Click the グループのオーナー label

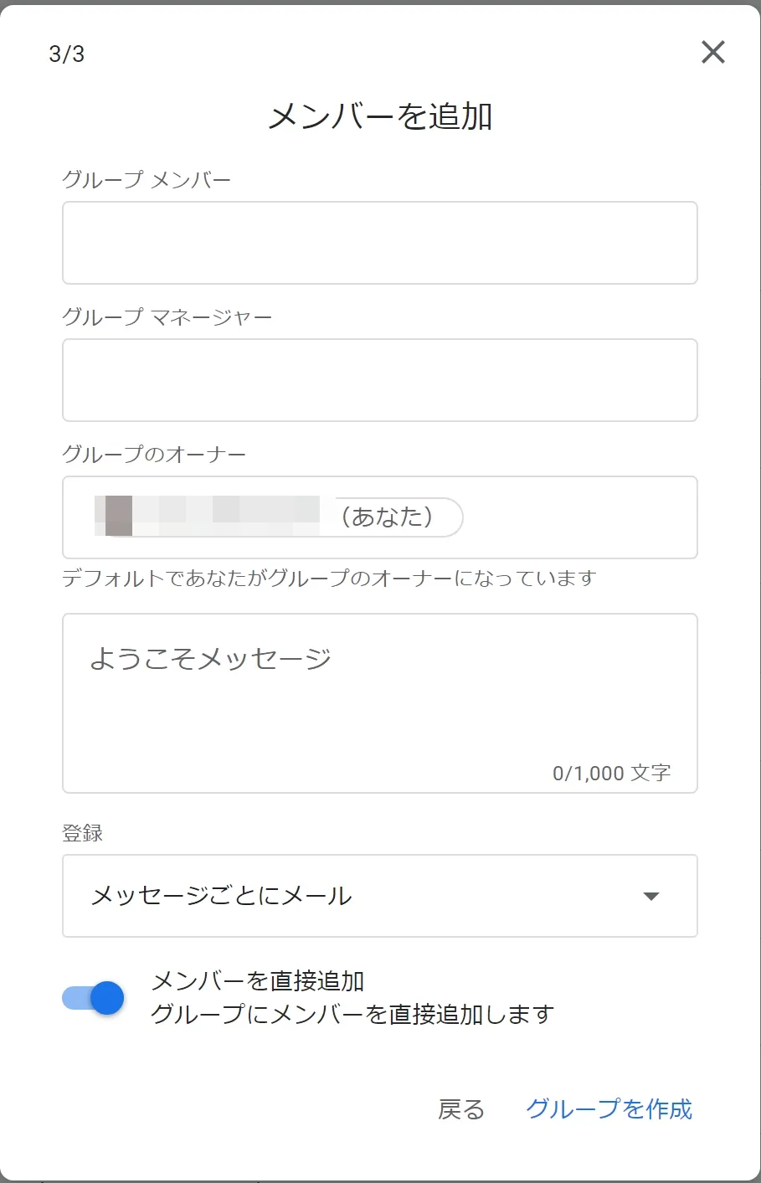click(x=154, y=455)
